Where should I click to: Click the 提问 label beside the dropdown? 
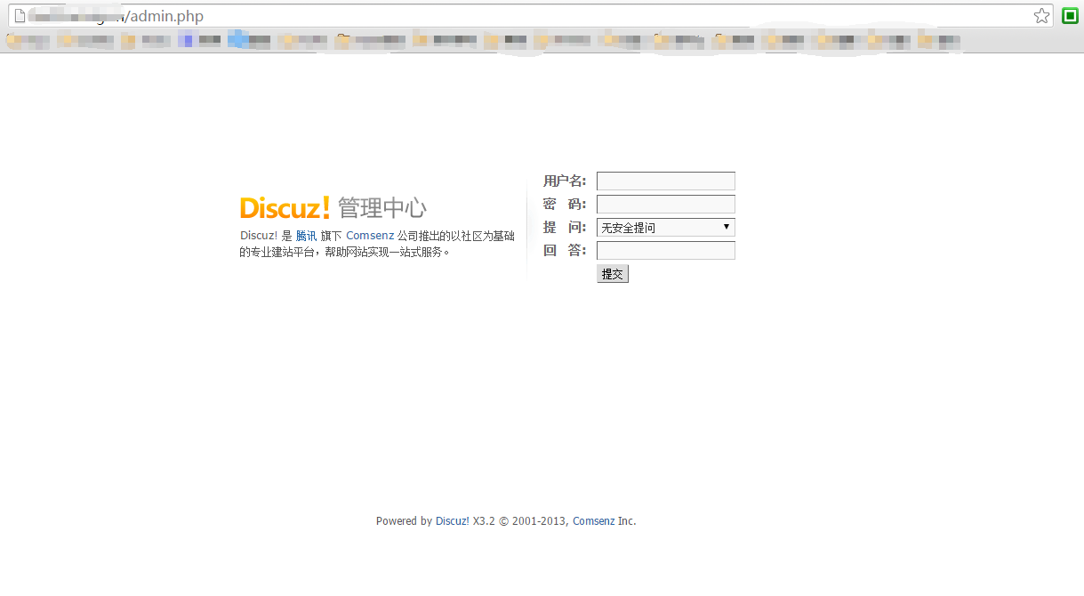pyautogui.click(x=565, y=228)
